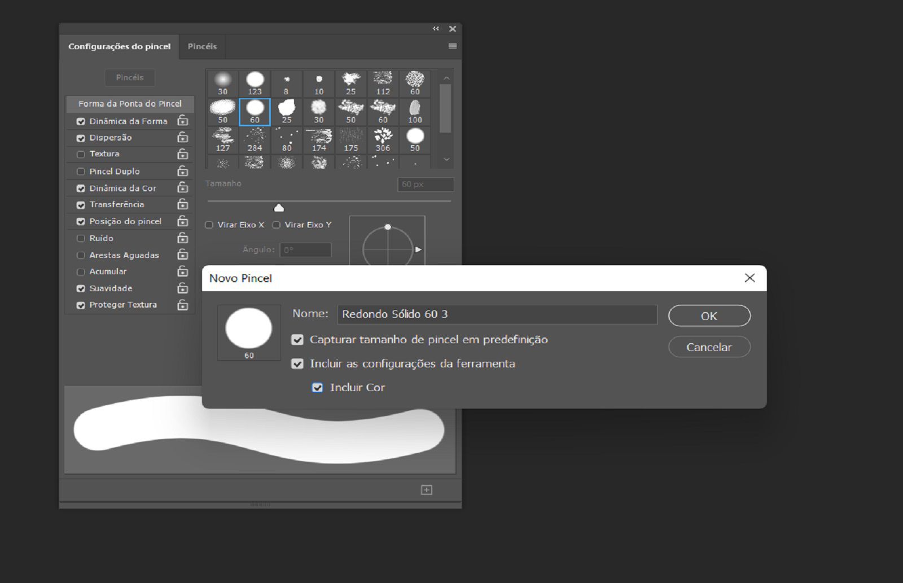Viewport: 903px width, 583px height.
Task: Enable the Textura checkbox
Action: point(81,154)
